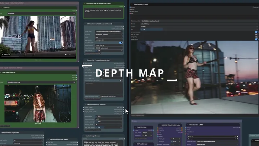Open more options on Load Video preview player
259x146 pixels.
[x=74, y=55]
